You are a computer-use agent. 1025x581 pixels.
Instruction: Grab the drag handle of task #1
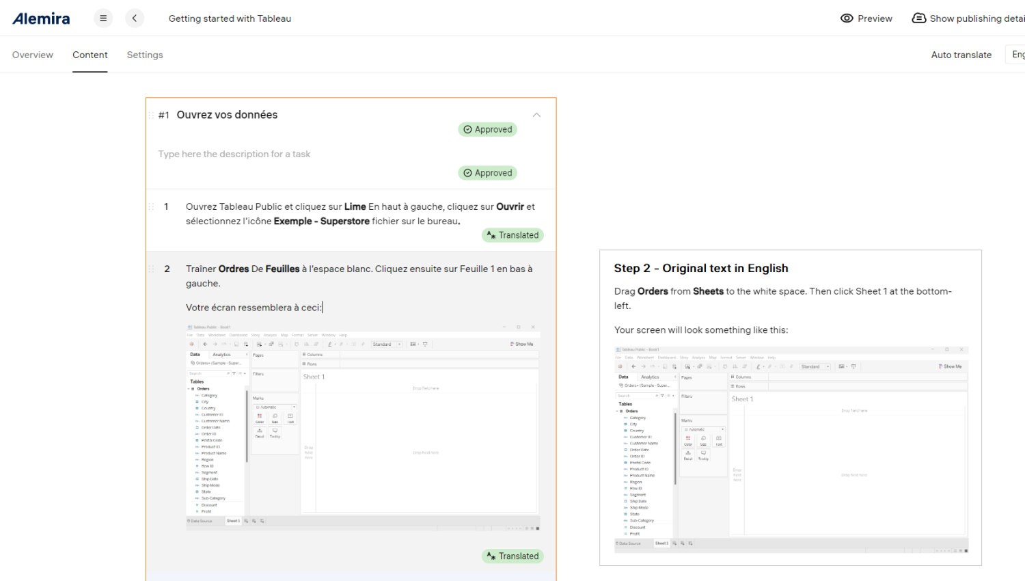(x=151, y=115)
